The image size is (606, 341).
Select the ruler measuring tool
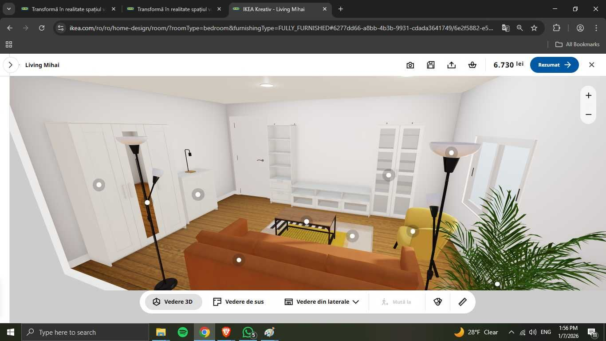pos(462,302)
